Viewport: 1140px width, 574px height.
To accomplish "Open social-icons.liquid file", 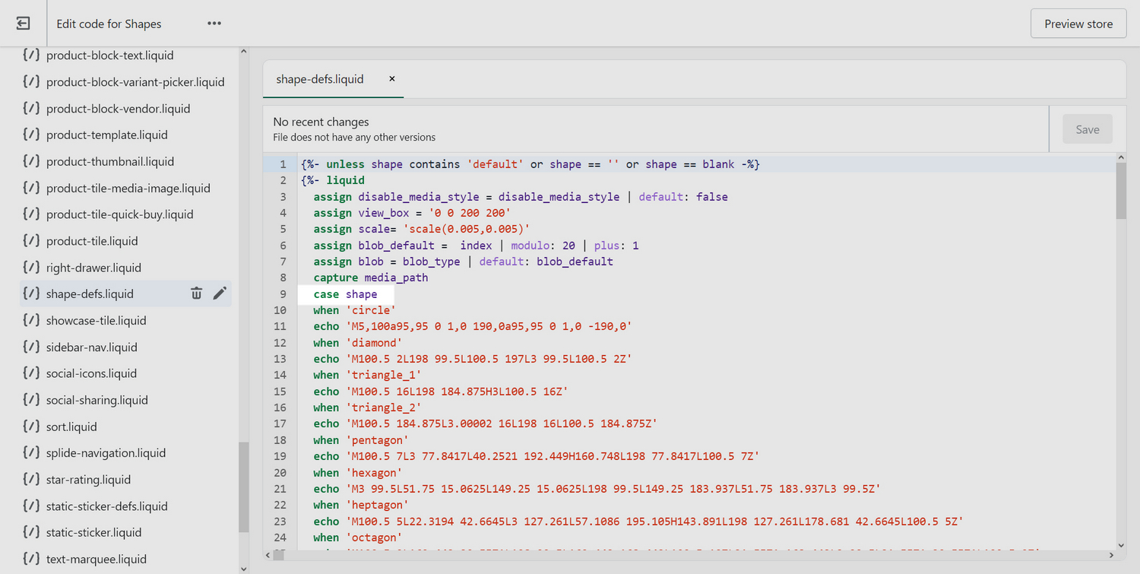I will (91, 373).
